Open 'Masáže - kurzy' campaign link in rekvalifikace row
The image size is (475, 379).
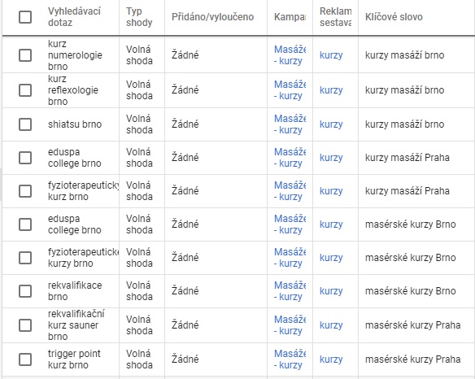point(290,291)
